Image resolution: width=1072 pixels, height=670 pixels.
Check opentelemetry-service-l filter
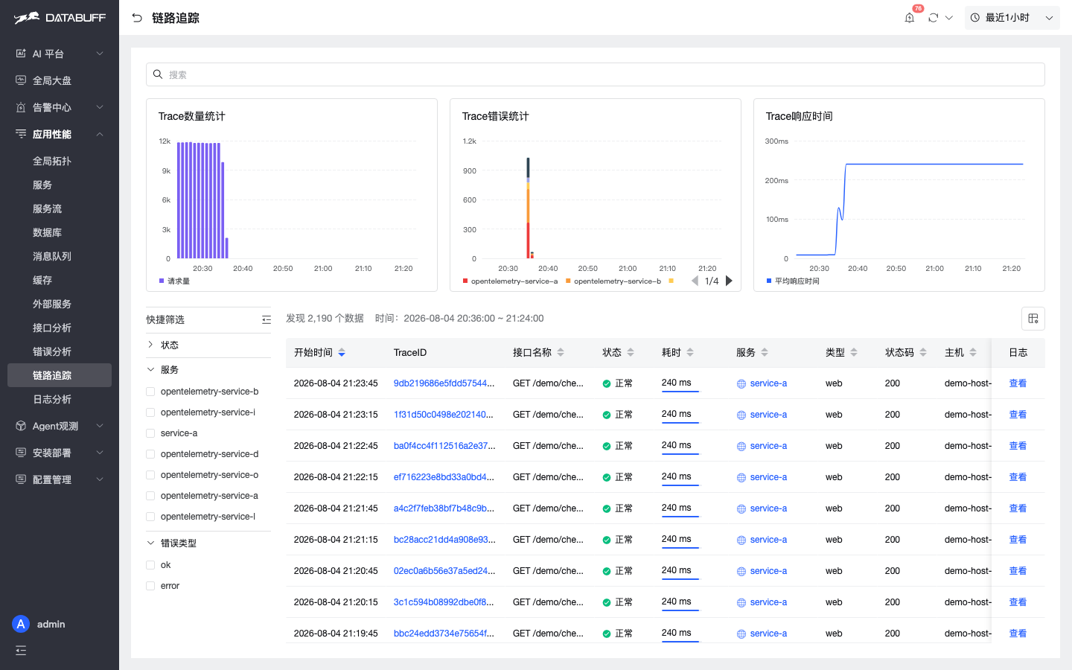[x=150, y=517]
